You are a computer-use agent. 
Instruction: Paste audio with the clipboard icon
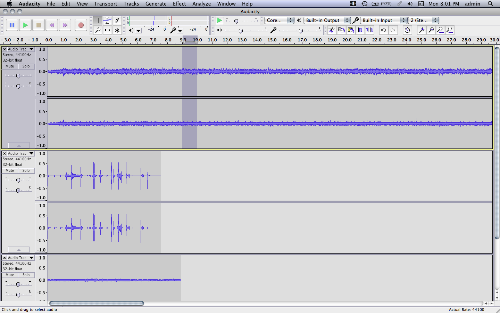[351, 30]
